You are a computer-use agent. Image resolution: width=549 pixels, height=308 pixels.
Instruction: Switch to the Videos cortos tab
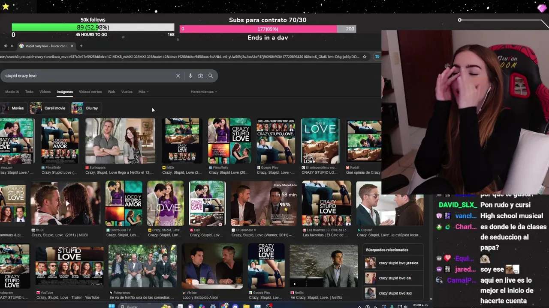(x=90, y=92)
